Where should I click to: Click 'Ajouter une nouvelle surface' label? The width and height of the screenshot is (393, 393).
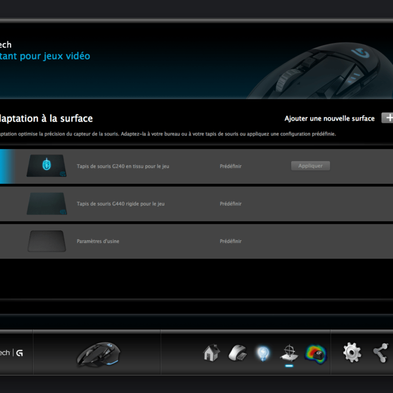pos(329,118)
